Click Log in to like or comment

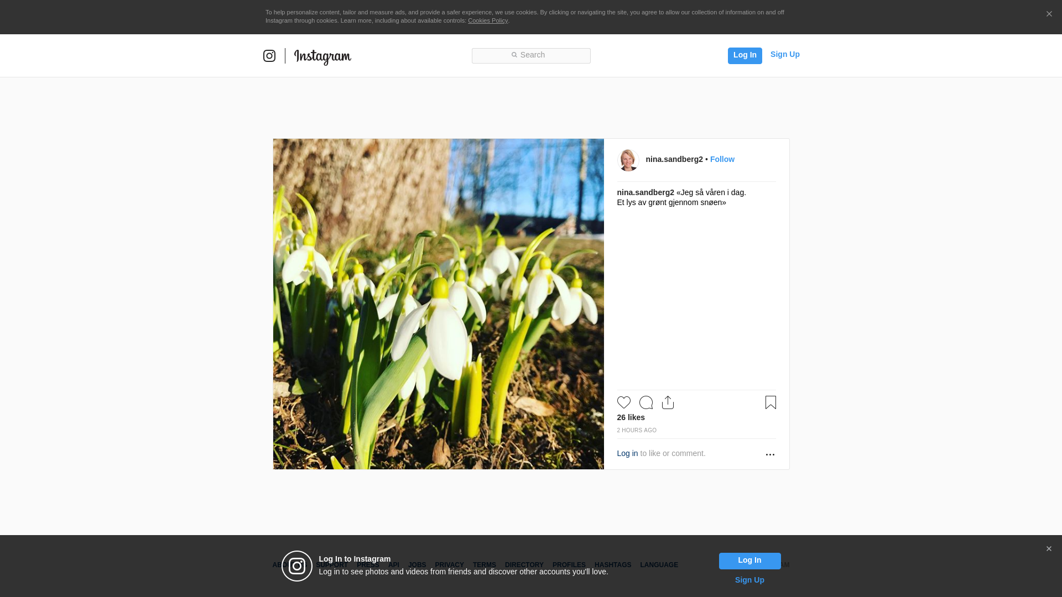[x=627, y=453]
